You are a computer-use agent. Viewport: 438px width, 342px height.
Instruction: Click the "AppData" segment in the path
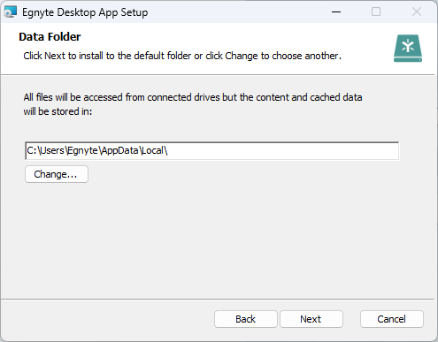[x=120, y=151]
